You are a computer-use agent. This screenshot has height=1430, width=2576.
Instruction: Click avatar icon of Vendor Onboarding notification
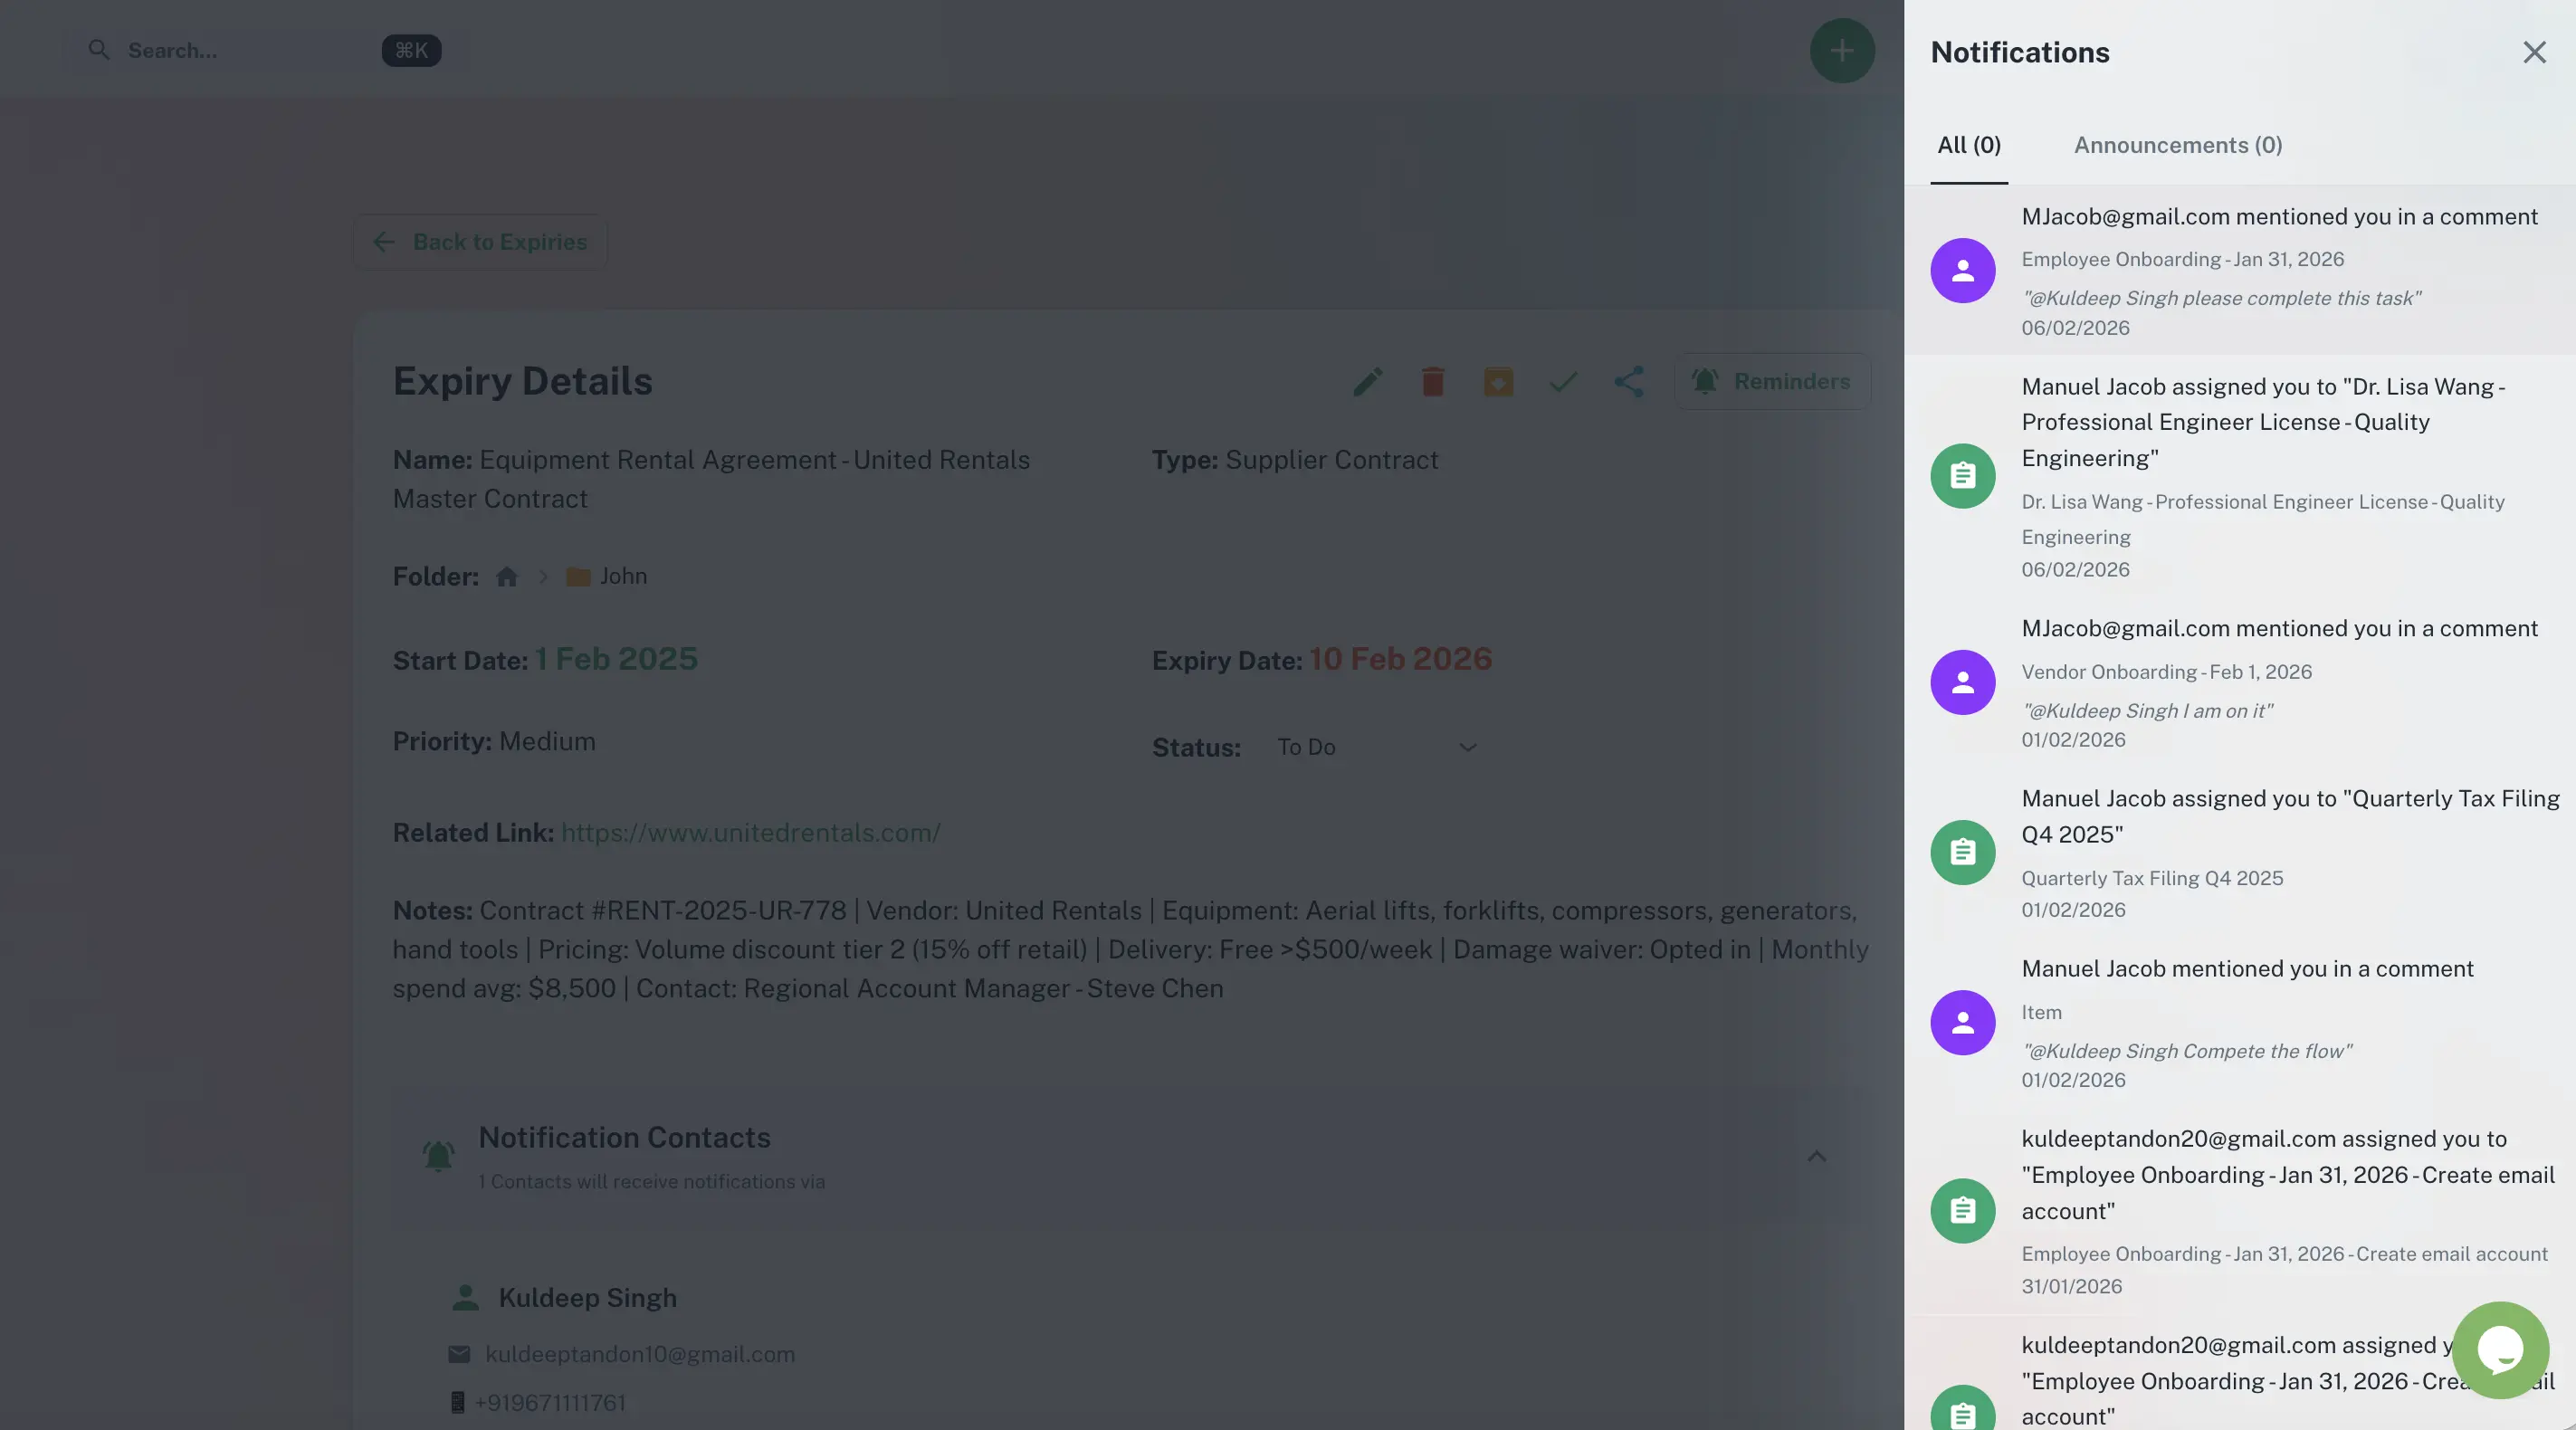pos(1962,682)
